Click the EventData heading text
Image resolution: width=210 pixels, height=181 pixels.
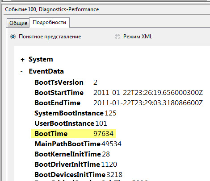pos(46,71)
